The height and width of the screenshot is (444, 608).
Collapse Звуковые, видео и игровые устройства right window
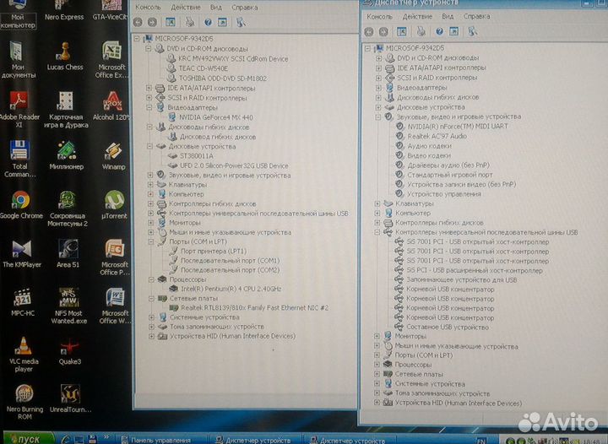pyautogui.click(x=378, y=116)
